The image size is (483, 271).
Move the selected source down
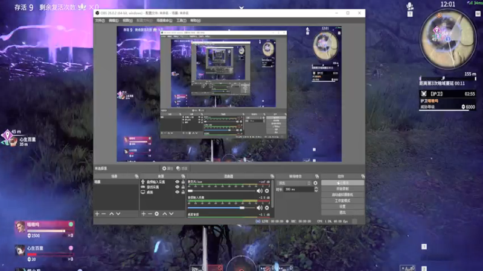tap(171, 214)
